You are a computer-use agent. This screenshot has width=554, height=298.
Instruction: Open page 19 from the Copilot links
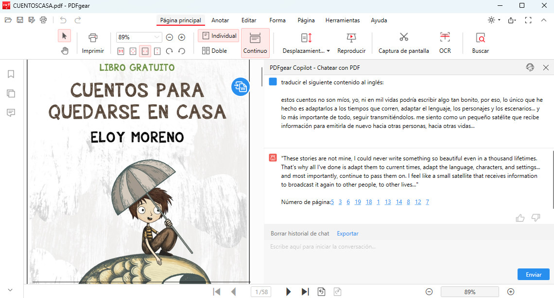click(358, 202)
